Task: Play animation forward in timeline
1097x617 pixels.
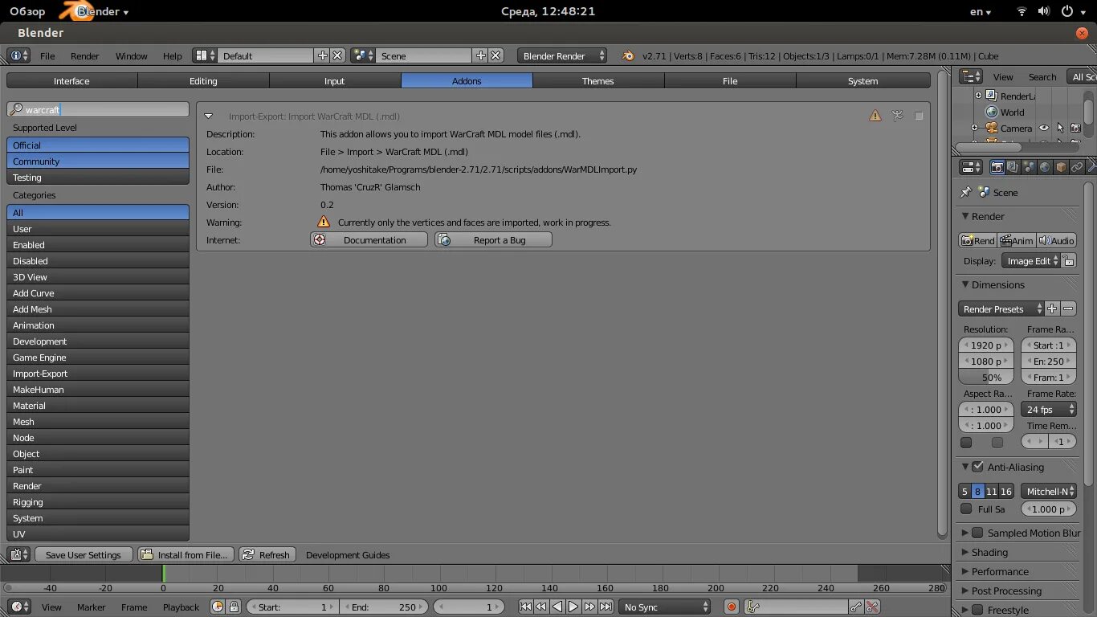Action: [573, 607]
